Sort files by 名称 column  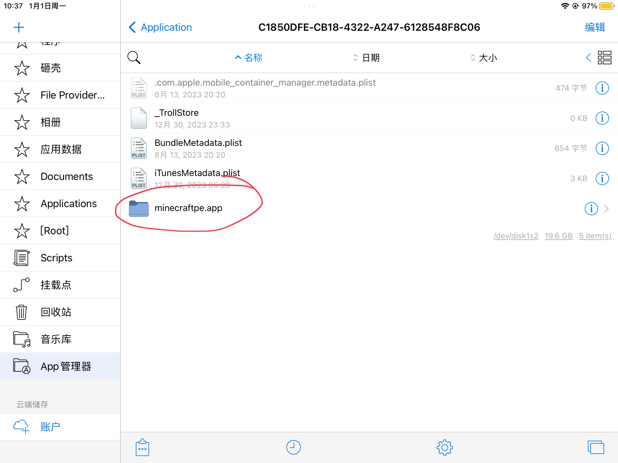249,58
